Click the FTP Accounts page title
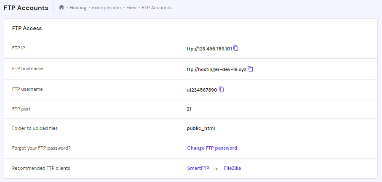 point(26,8)
